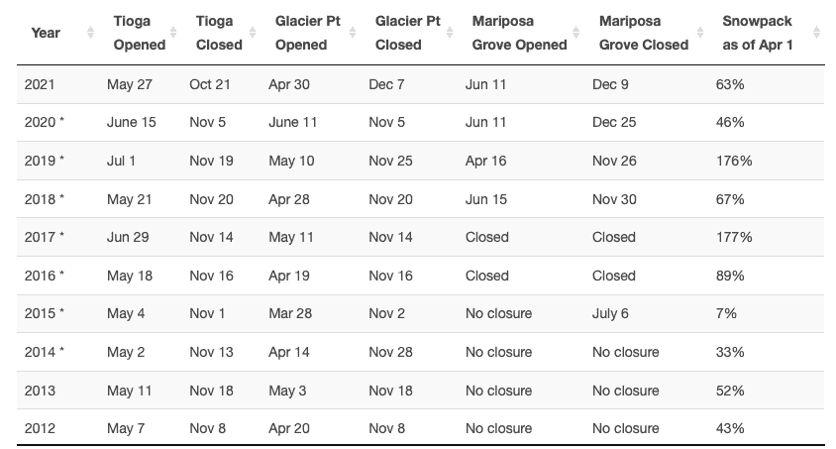Click the 2014 Glacier Pt Closed Nov 28 cell
Screen dimensions: 836x449
click(390, 352)
